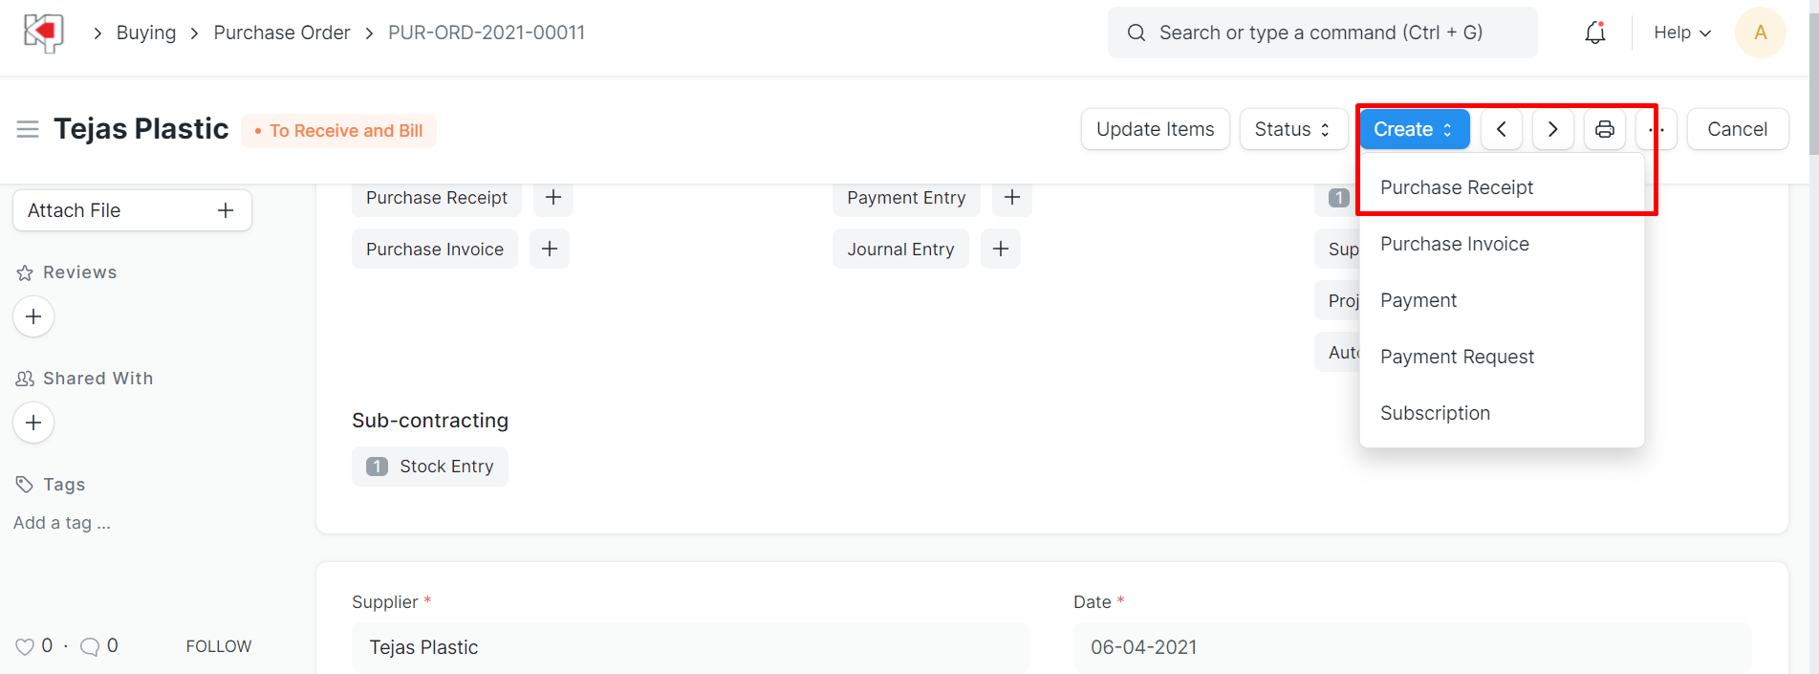Go to previous document arrow
1819x674 pixels.
click(1502, 129)
